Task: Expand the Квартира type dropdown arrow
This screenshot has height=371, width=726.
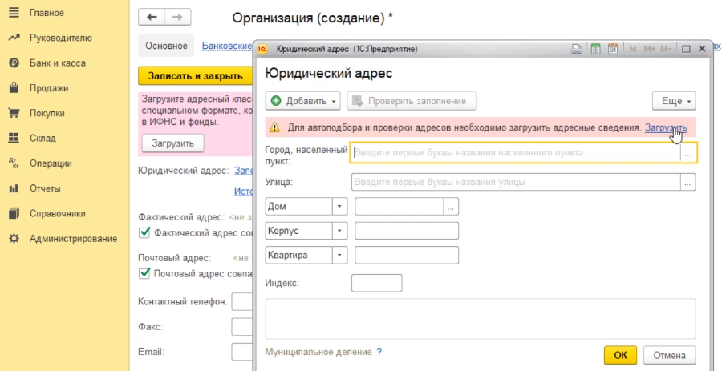Action: tap(339, 256)
